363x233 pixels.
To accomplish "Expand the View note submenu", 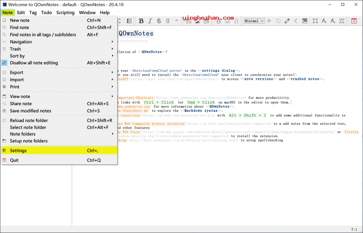I will point(59,96).
